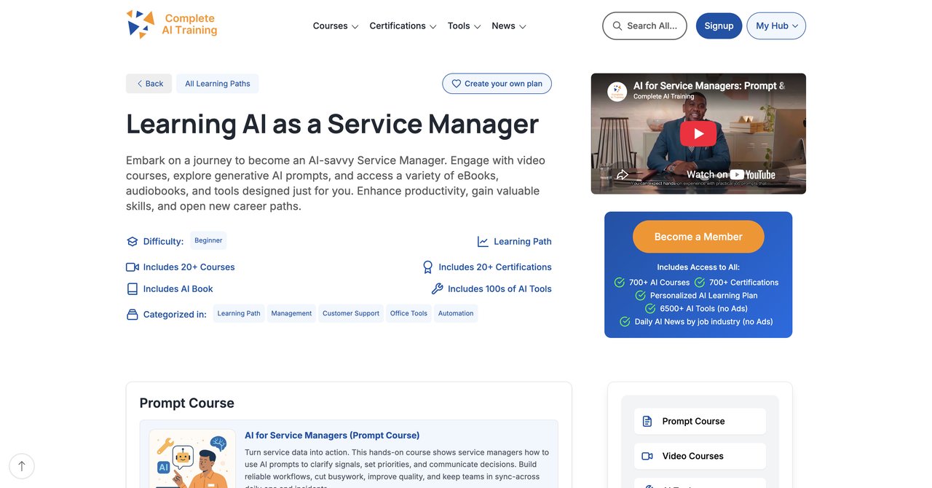Click the wrench icon by 100s of AI Tools
This screenshot has height=488, width=932.
pyautogui.click(x=437, y=289)
